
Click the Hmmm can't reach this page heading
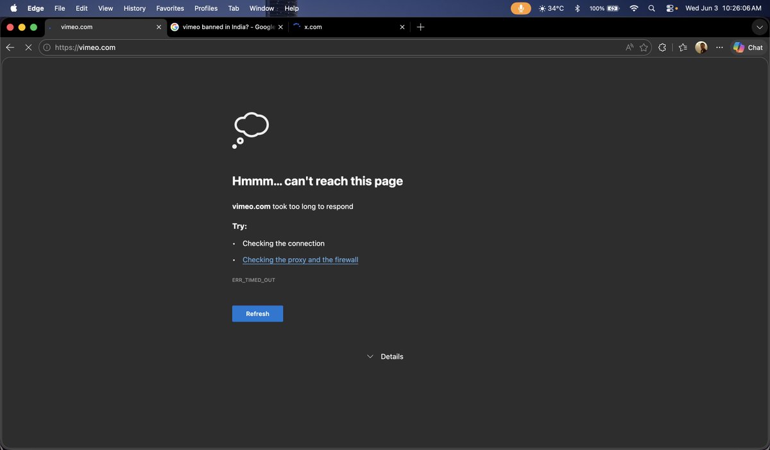pos(318,181)
